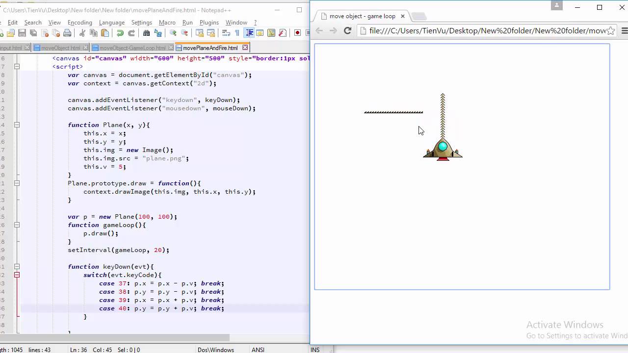Open the Encoding menu
The image size is (628, 353).
click(80, 23)
